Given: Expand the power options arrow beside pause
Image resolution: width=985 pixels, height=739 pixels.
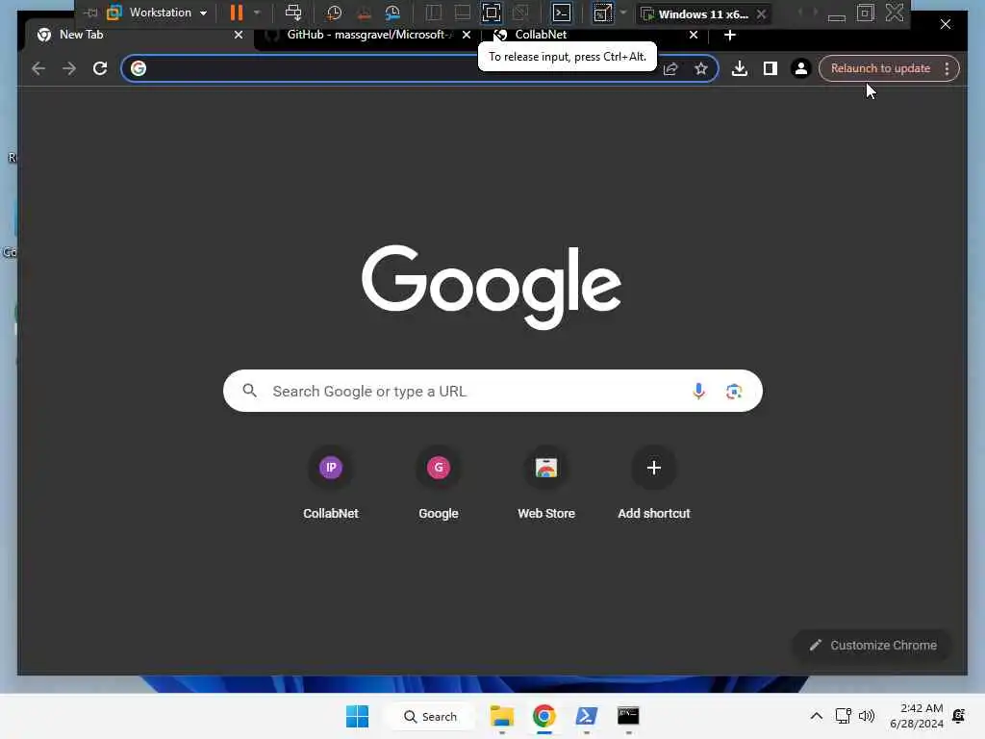Looking at the screenshot, I should point(256,13).
